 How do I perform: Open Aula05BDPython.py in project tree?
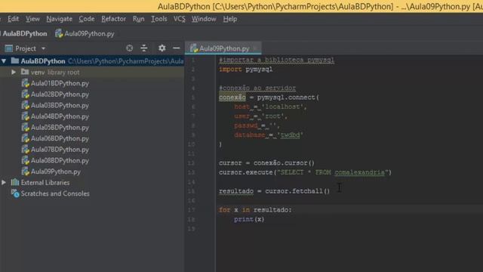[x=60, y=128]
